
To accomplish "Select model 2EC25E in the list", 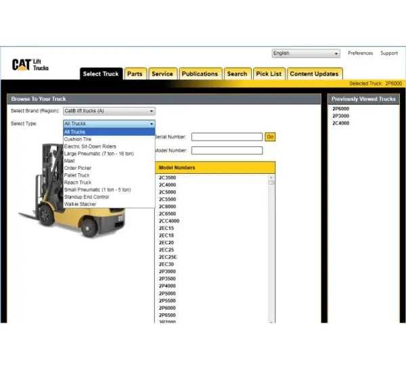I will point(168,257).
